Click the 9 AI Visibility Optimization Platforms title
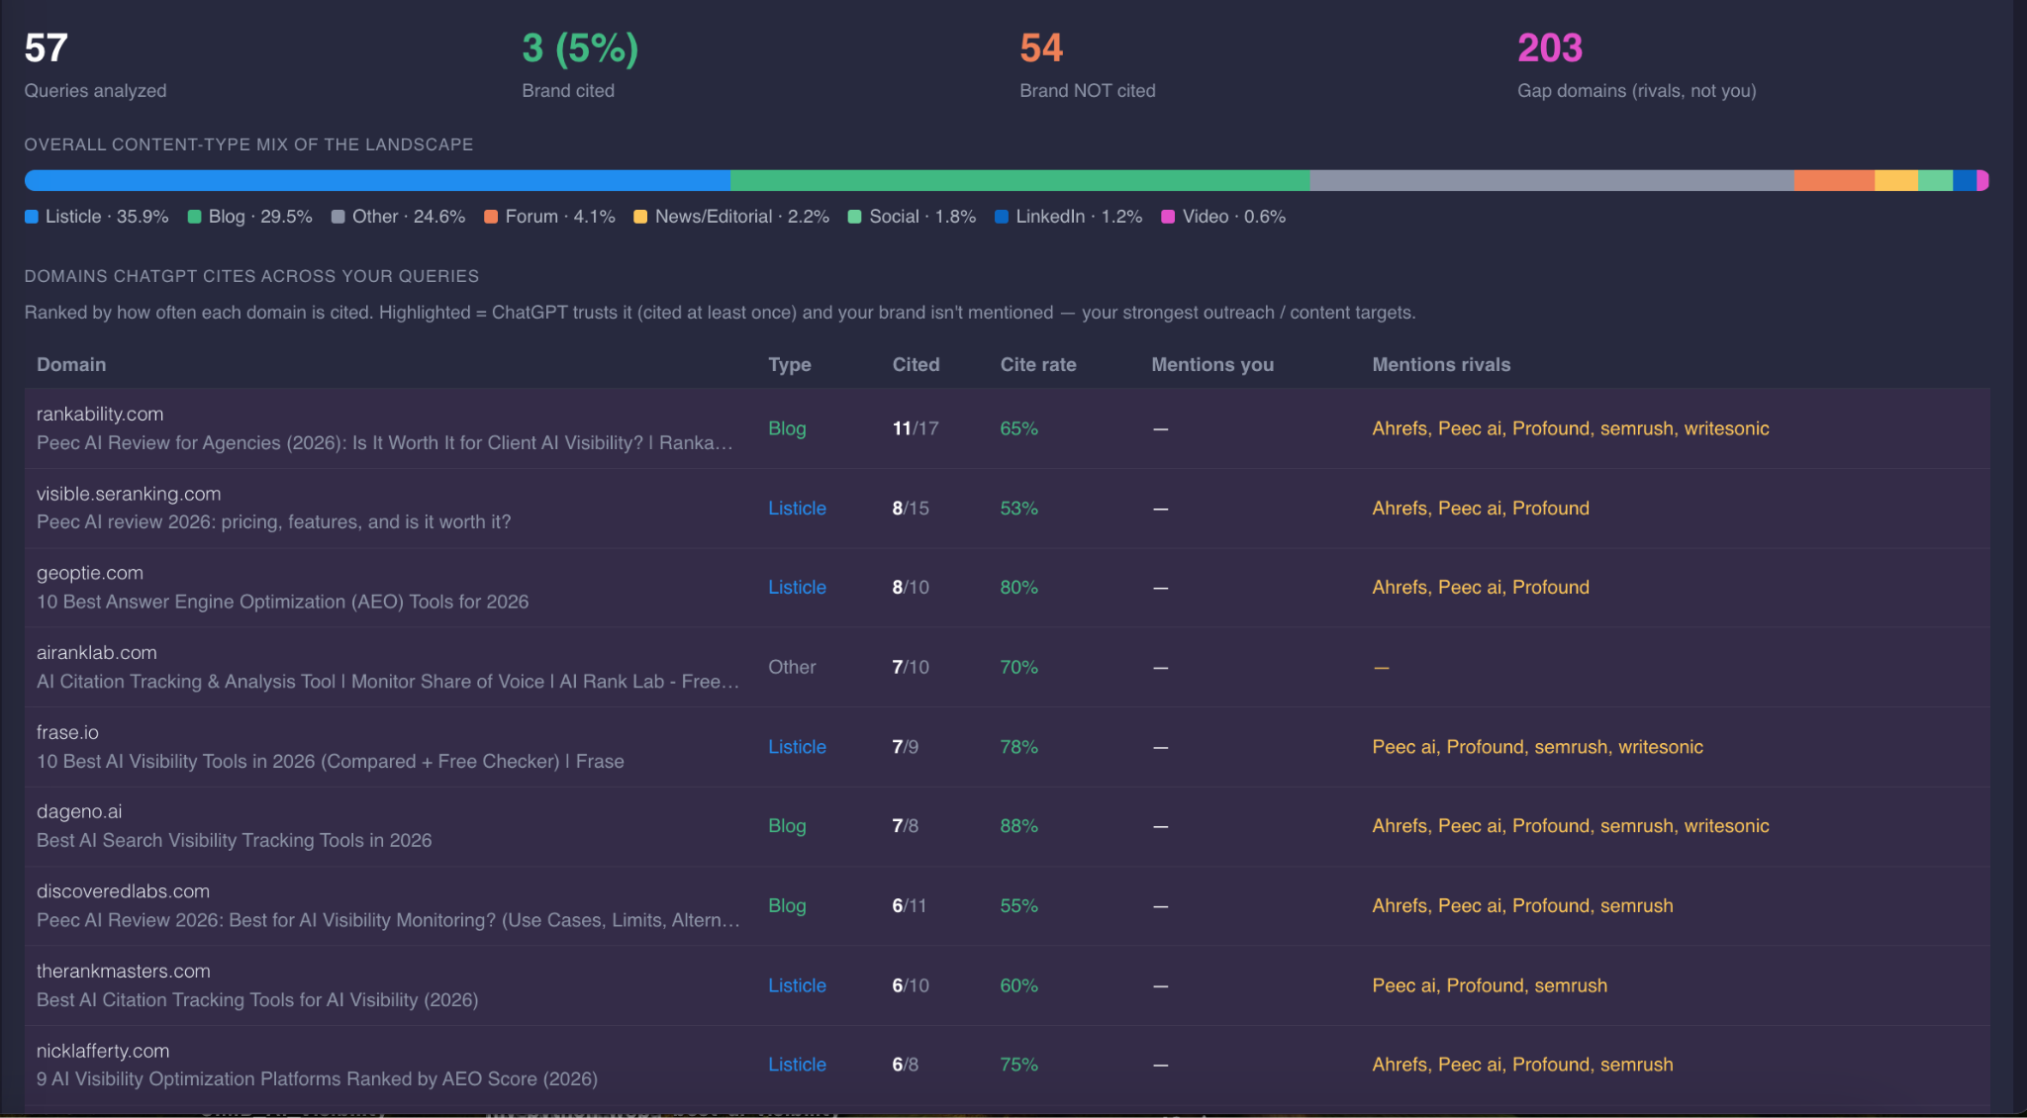The height and width of the screenshot is (1118, 2027). pos(317,1079)
